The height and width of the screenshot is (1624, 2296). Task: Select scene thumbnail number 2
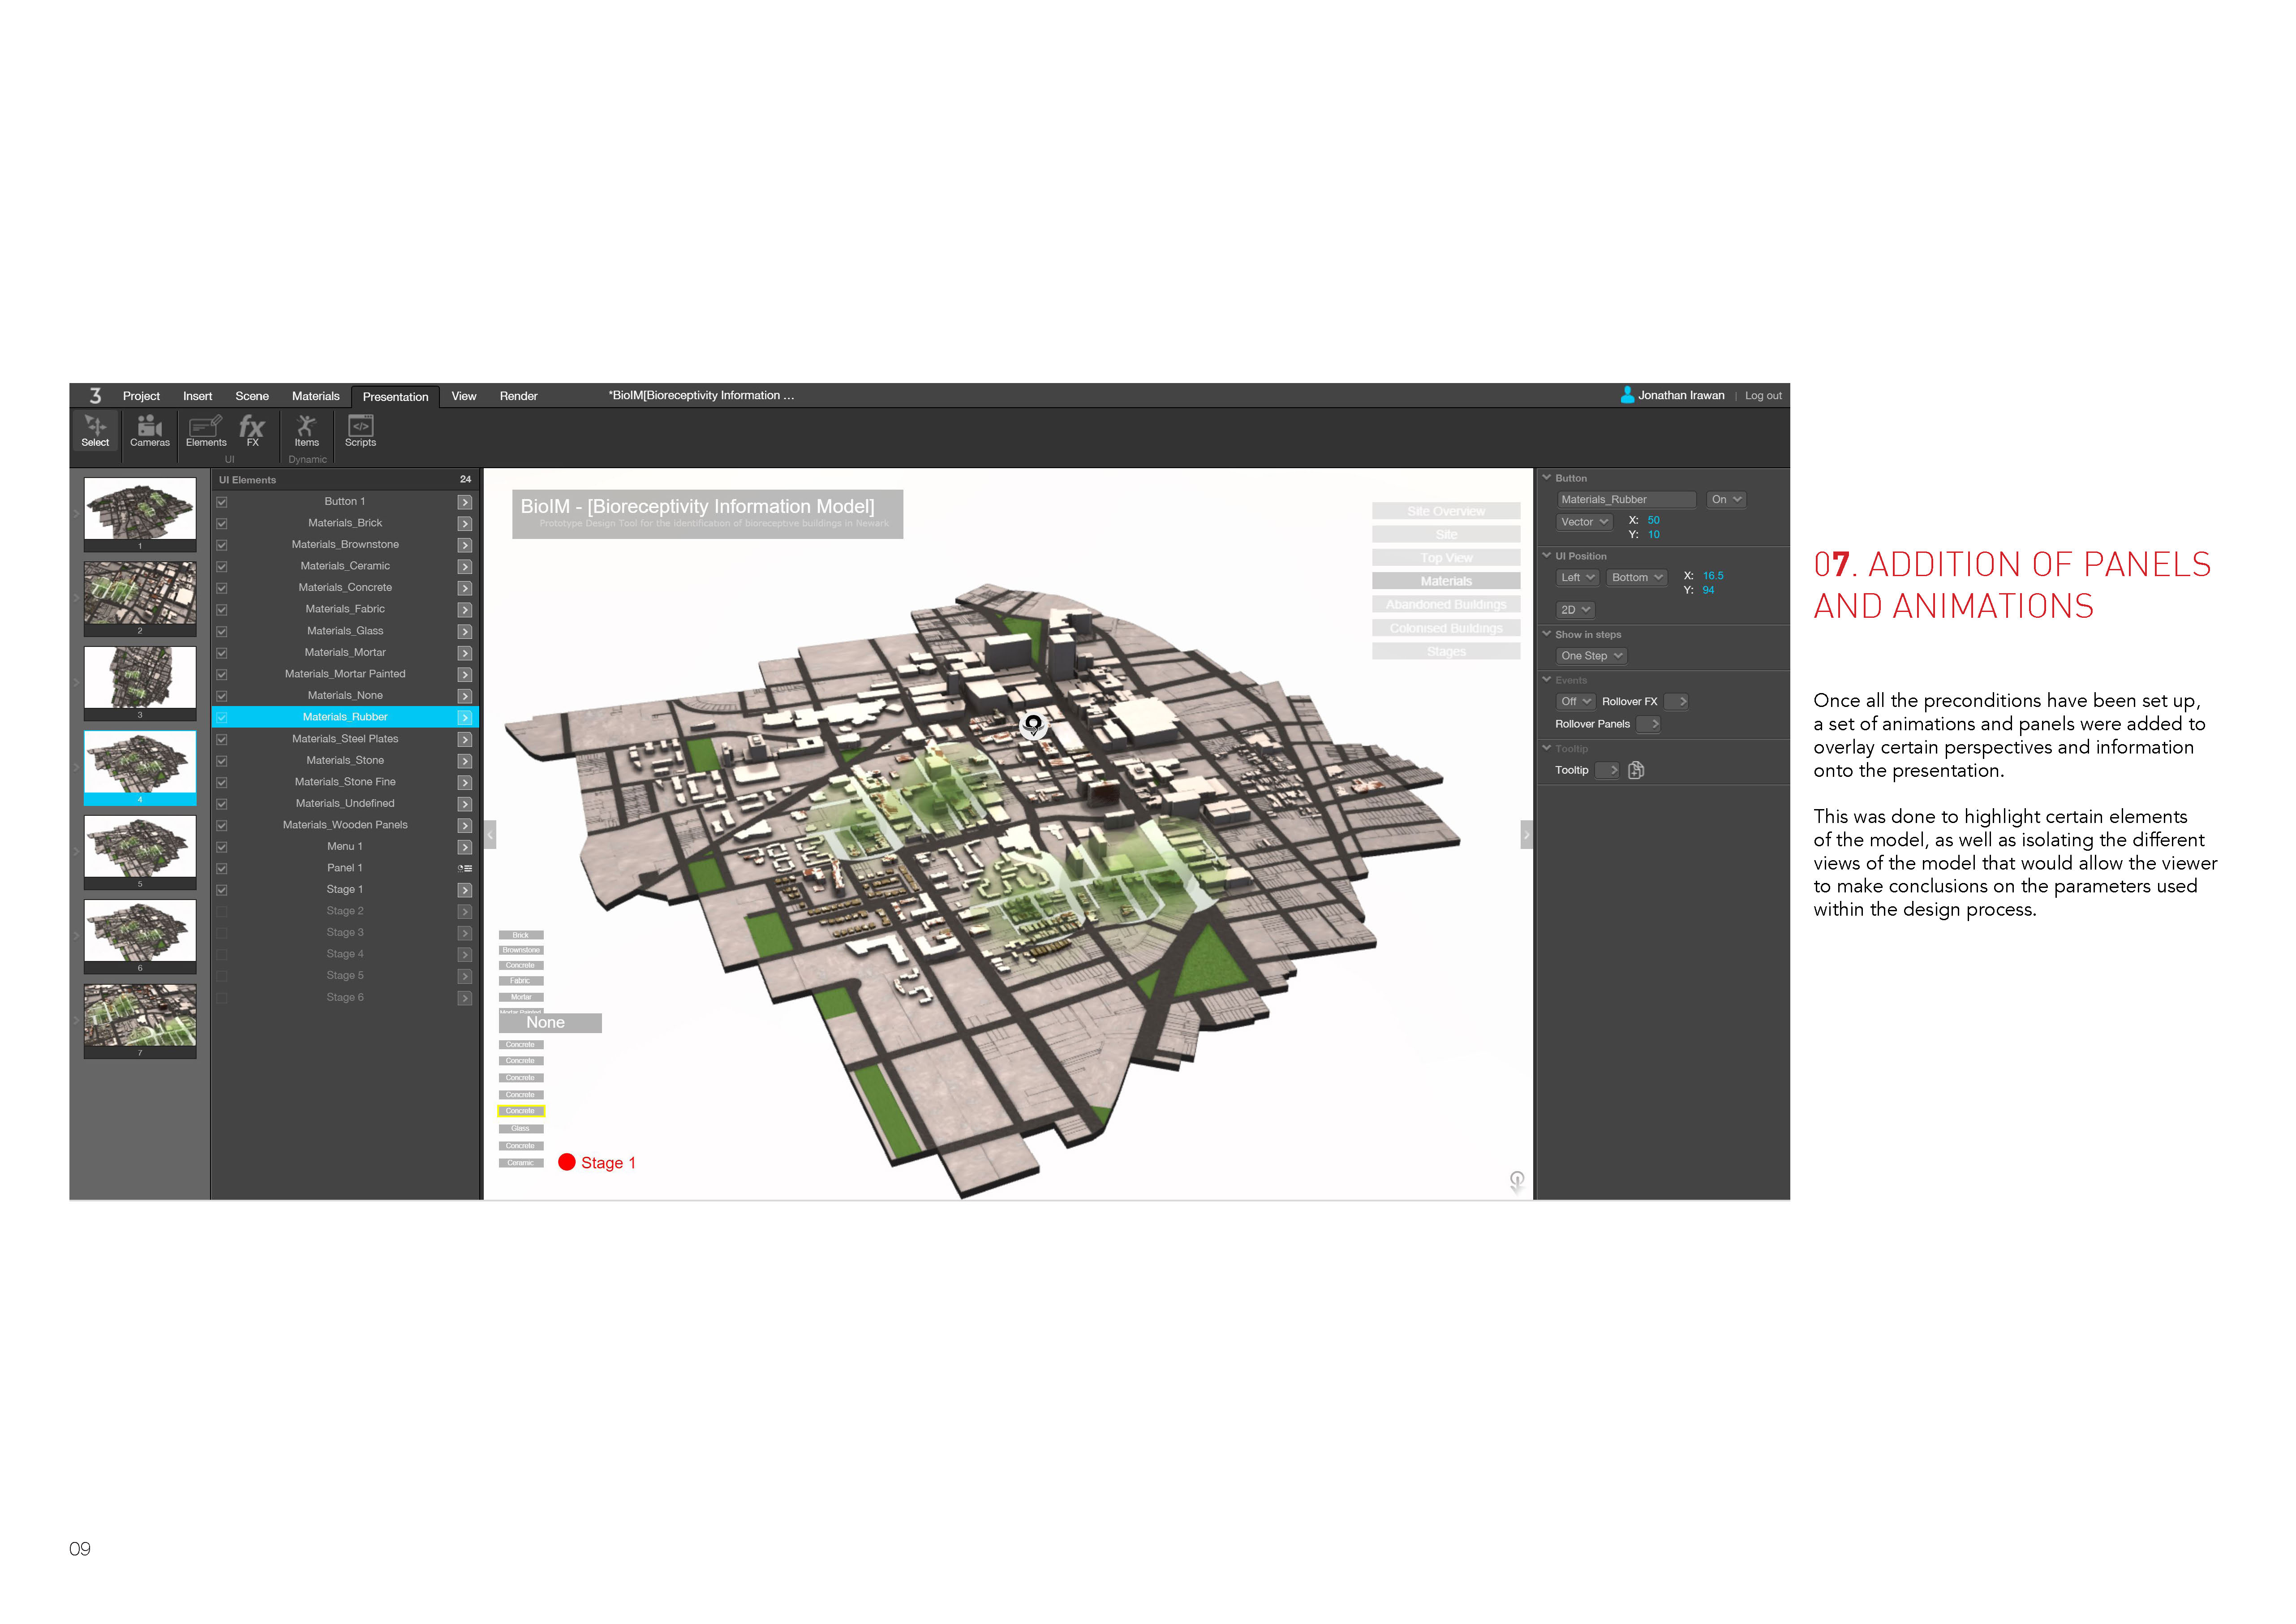coord(140,593)
